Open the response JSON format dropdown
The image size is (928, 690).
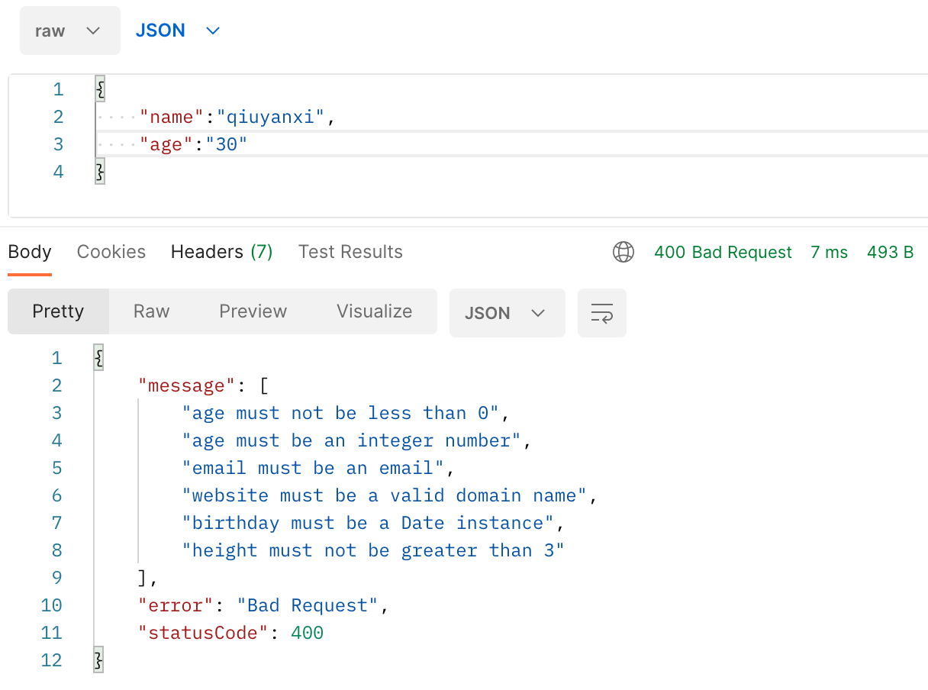coord(507,313)
